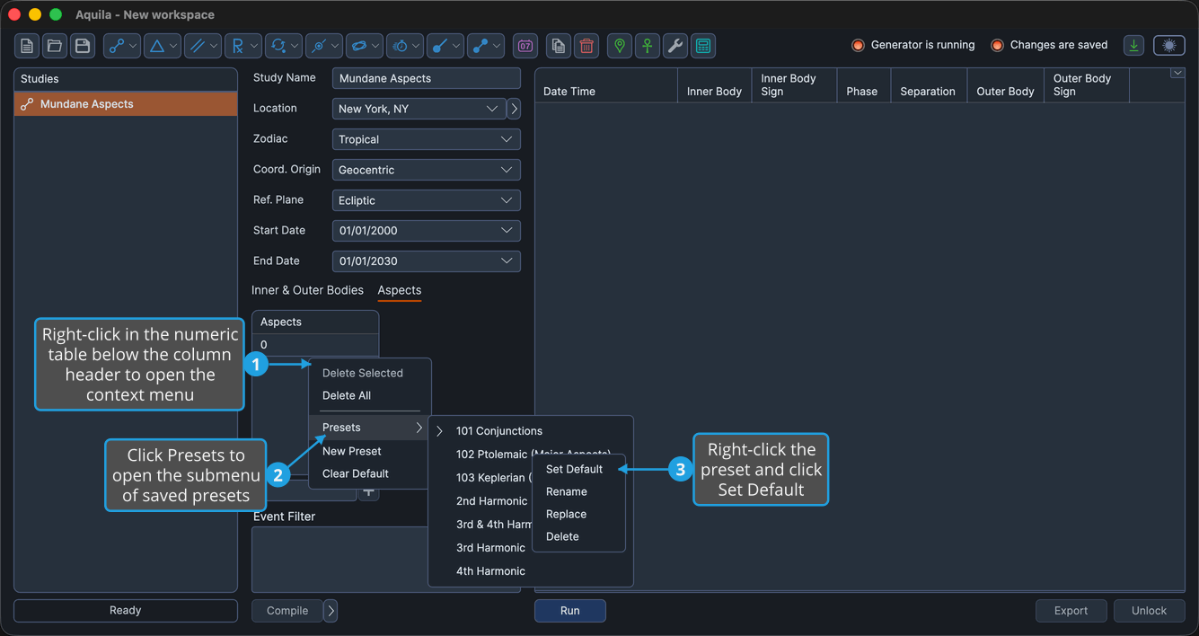Open the Location dropdown showing New York, NY
This screenshot has height=636, width=1199.
pos(419,109)
